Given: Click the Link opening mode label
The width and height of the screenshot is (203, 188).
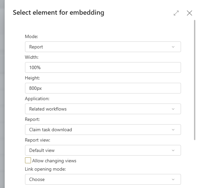Looking at the screenshot, I should (45, 169).
